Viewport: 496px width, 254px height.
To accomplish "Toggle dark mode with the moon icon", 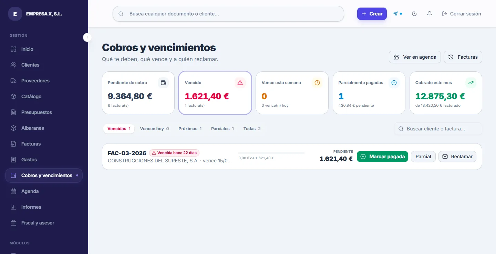I will [x=414, y=14].
